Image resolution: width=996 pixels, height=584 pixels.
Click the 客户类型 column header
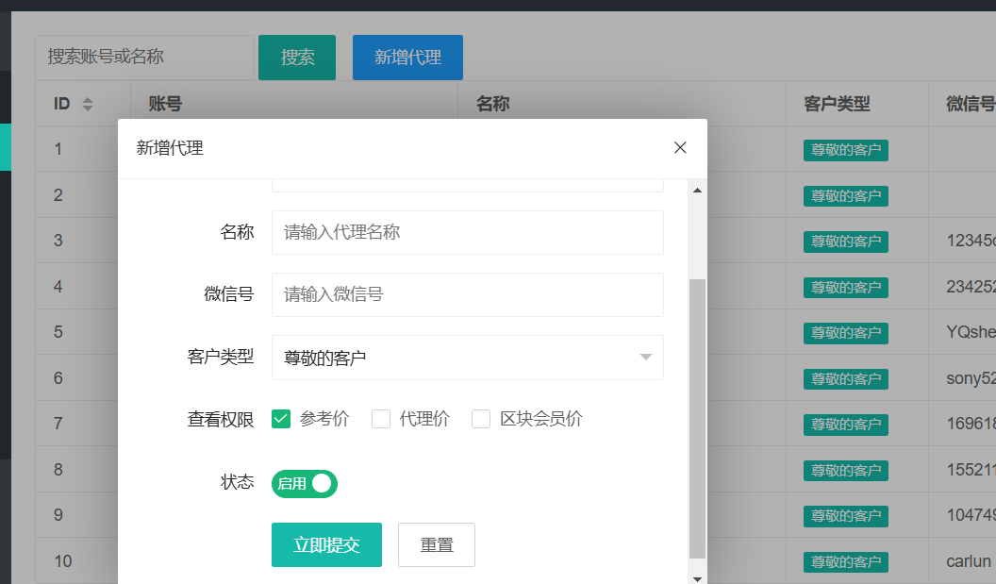pyautogui.click(x=837, y=104)
